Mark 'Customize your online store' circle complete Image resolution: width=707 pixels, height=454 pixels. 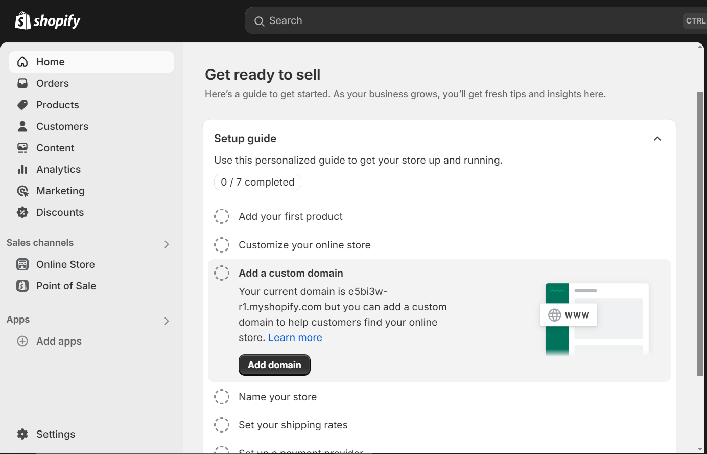222,245
